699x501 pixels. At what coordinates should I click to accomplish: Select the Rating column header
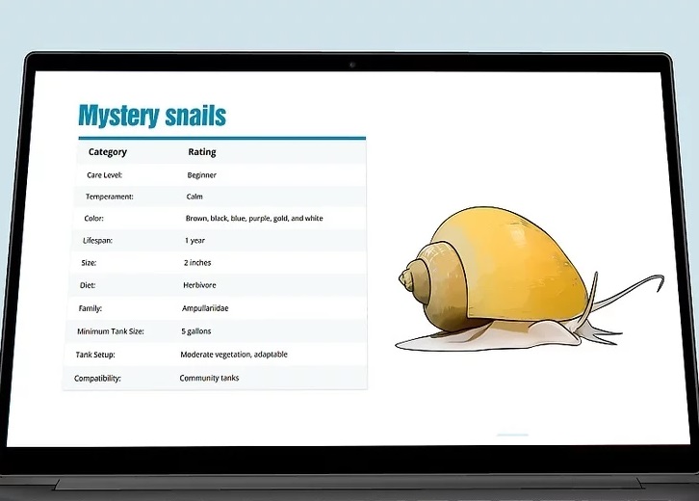coord(202,152)
